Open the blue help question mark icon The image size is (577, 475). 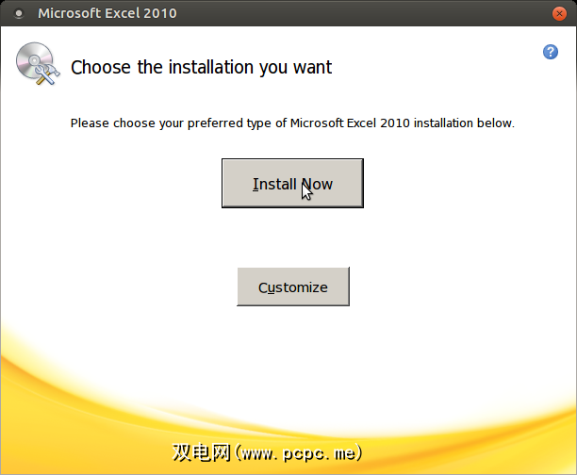click(x=551, y=52)
